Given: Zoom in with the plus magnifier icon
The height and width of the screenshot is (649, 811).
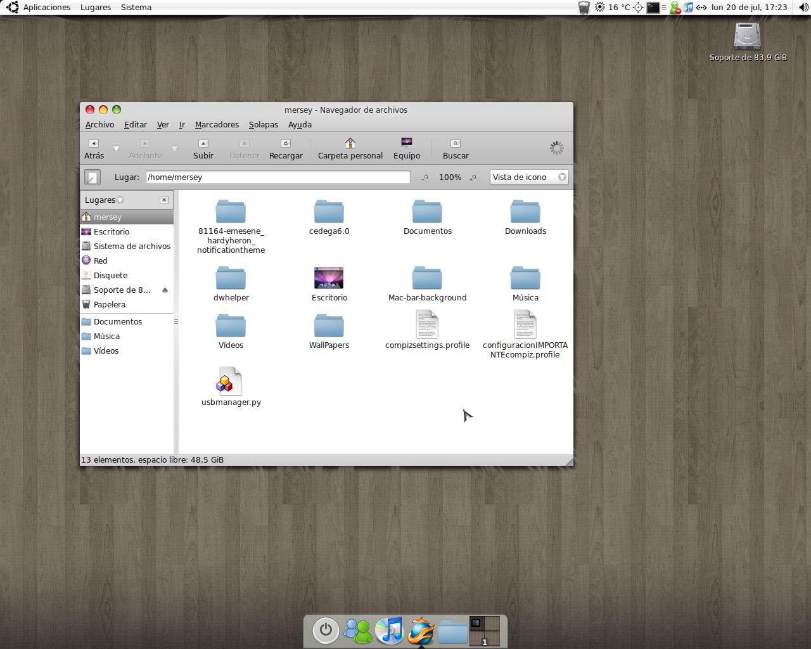Looking at the screenshot, I should coord(473,177).
